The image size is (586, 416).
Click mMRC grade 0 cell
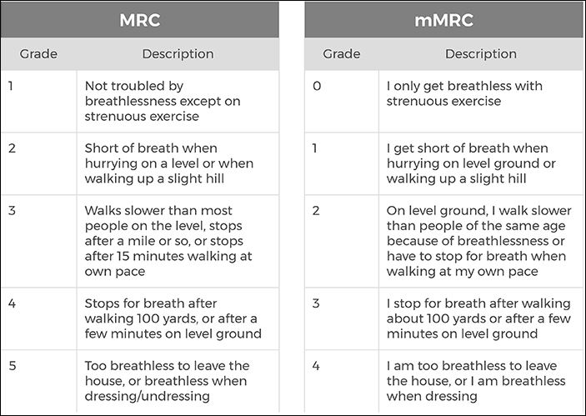pyautogui.click(x=316, y=86)
